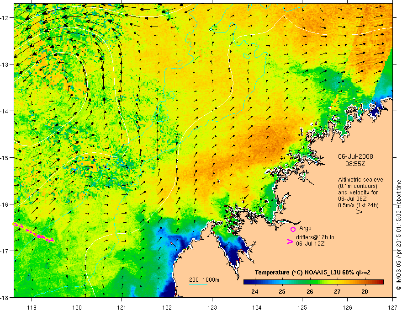This screenshot has width=402, height=311.
Task: Click the longitude axis label '126'
Action: 347,307
